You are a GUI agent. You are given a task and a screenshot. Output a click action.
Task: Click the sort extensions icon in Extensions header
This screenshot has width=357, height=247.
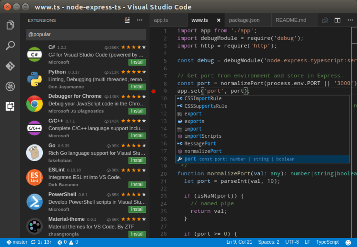127,20
